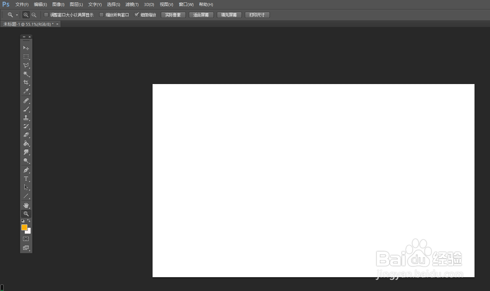The image size is (490, 291).
Task: Open 视图(V) menu
Action: point(166,5)
